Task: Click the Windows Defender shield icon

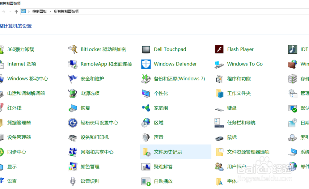Action: (146, 64)
